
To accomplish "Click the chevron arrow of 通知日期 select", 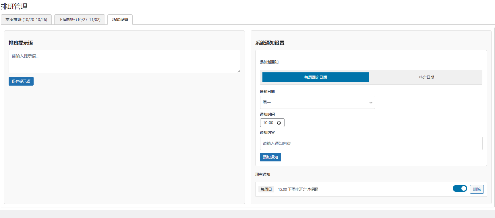I will click(x=371, y=103).
